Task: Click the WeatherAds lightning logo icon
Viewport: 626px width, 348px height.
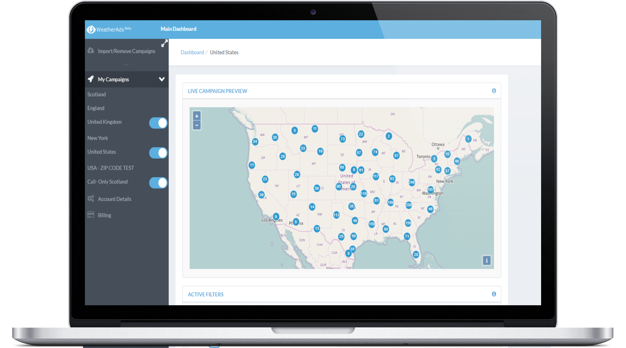Action: tap(91, 29)
